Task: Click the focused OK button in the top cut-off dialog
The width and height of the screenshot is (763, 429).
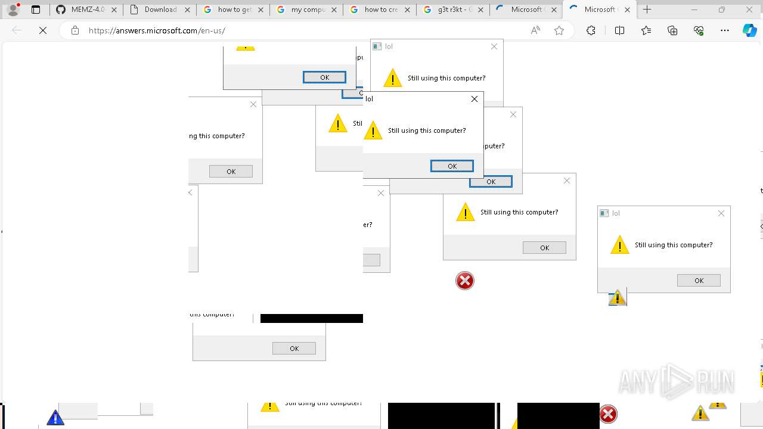Action: click(324, 77)
